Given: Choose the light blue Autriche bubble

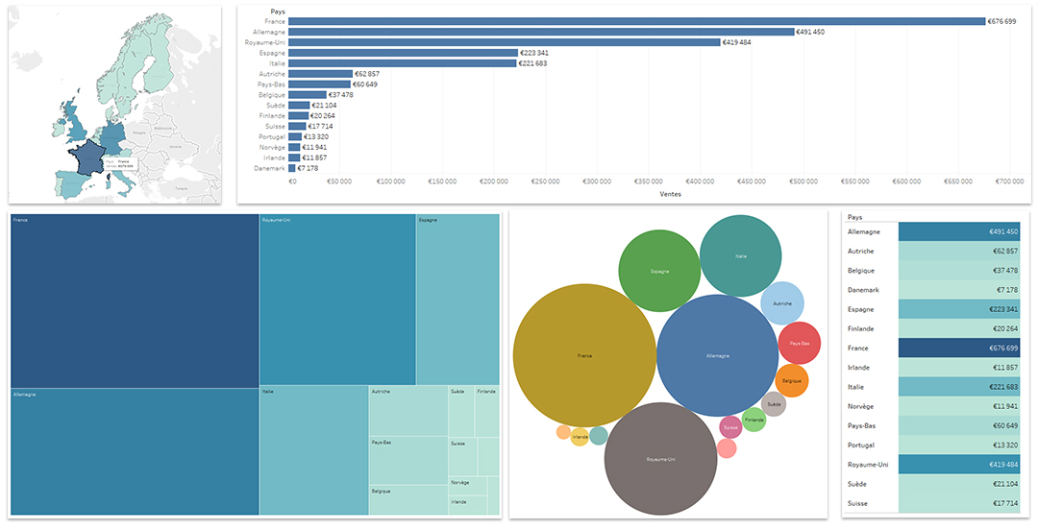Looking at the screenshot, I should point(782,303).
